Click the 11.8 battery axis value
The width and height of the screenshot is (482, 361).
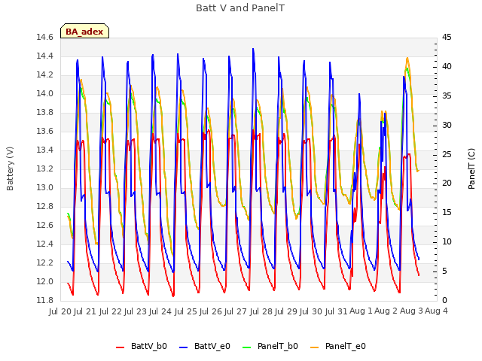tap(45, 300)
